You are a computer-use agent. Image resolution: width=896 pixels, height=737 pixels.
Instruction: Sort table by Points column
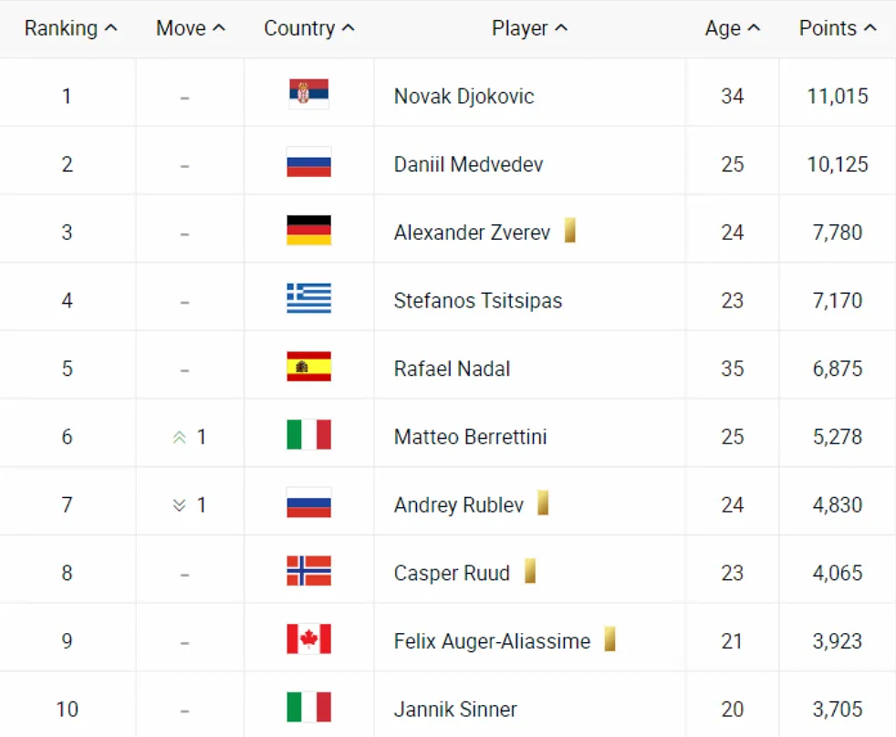coord(838,28)
